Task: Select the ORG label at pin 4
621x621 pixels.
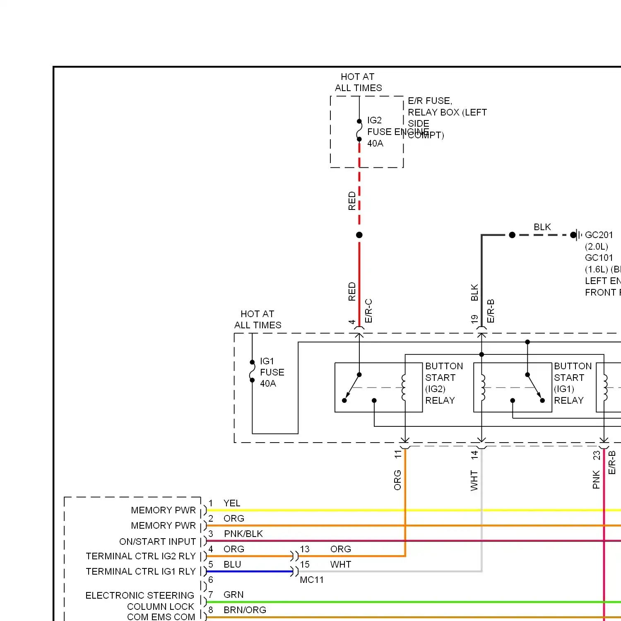Action: pyautogui.click(x=234, y=549)
